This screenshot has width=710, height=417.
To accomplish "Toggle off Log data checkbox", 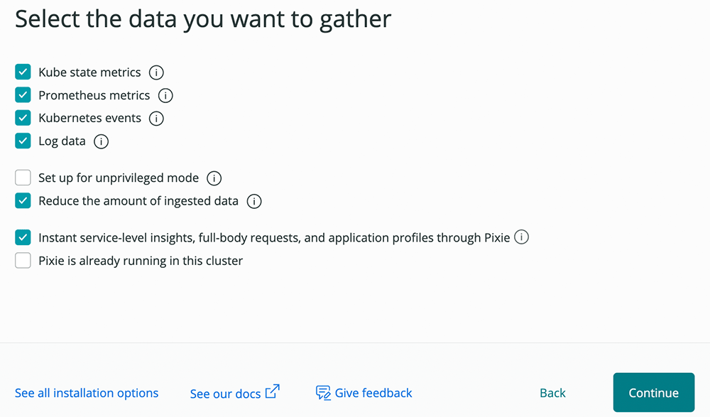I will pyautogui.click(x=23, y=141).
